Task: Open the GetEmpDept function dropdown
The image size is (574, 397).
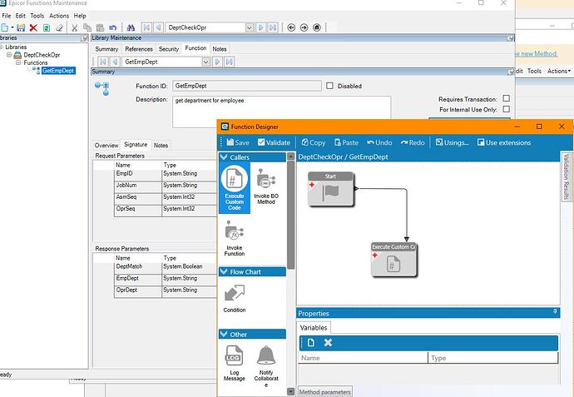Action: coord(205,62)
